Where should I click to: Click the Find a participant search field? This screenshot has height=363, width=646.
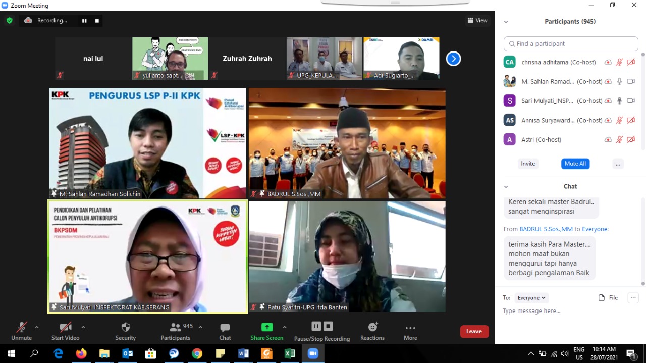click(571, 44)
